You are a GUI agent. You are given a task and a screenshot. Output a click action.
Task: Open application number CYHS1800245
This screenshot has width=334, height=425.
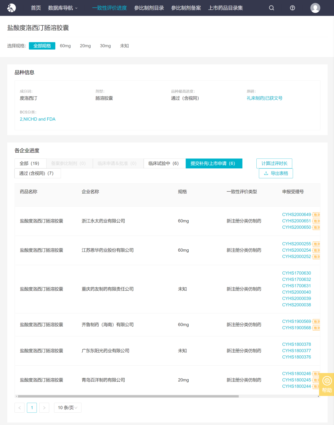click(297, 380)
